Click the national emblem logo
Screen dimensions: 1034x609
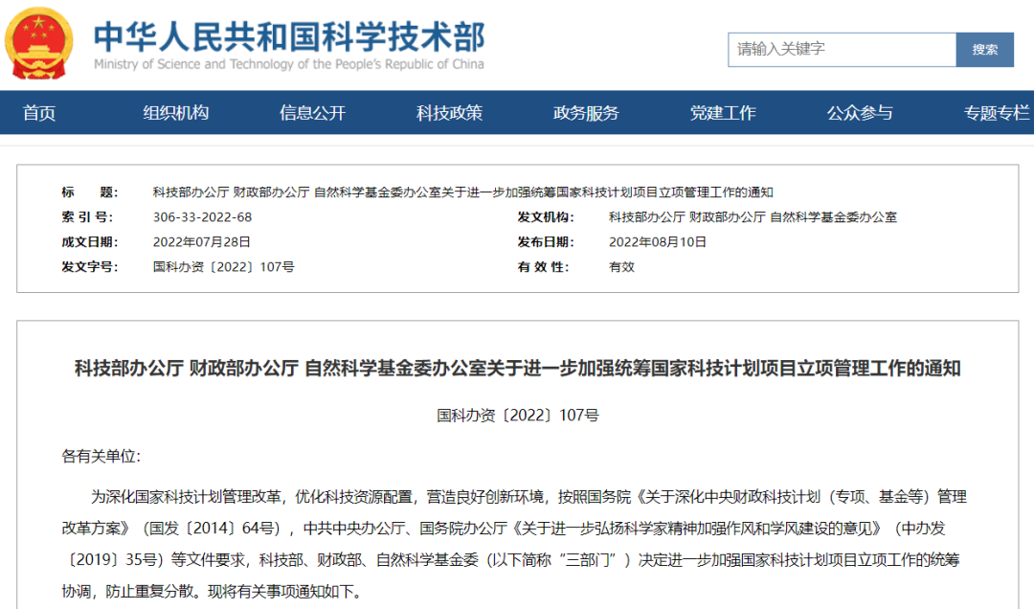pos(38,43)
